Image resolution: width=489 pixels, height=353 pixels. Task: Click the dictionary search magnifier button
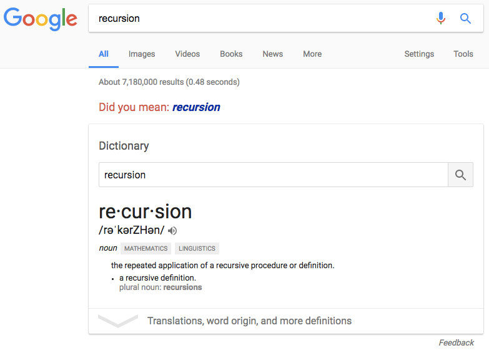click(x=460, y=175)
